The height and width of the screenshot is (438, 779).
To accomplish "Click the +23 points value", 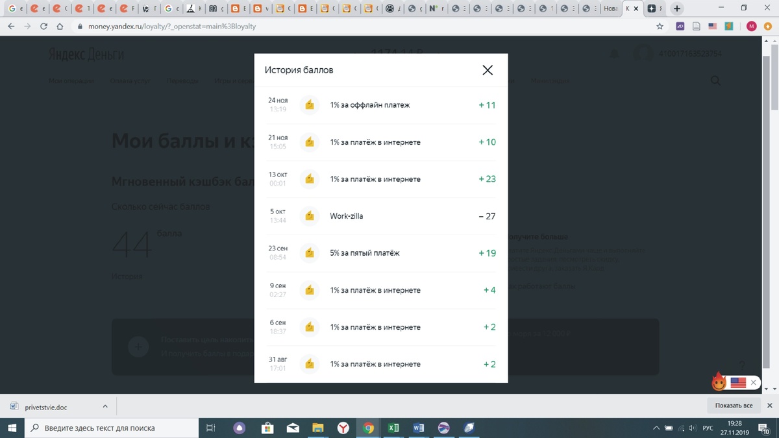I will (x=487, y=179).
